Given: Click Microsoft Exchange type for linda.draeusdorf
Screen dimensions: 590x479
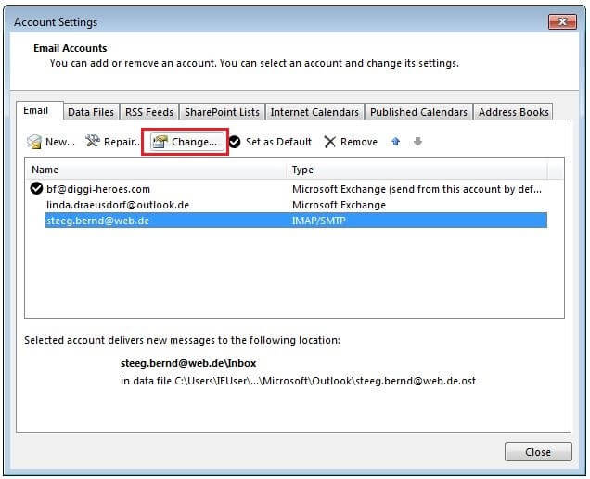Looking at the screenshot, I should point(339,205).
